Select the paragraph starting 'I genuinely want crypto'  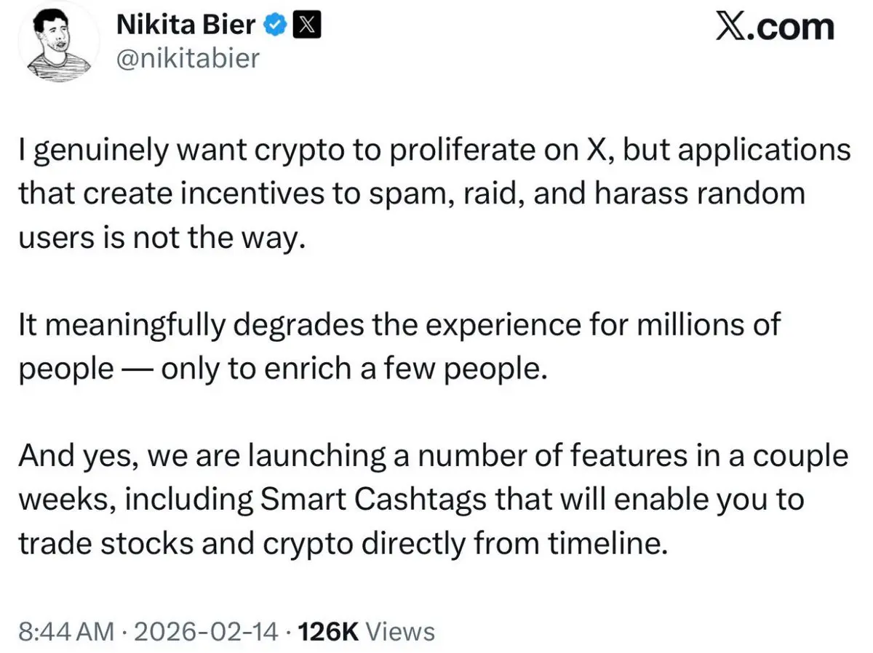pyautogui.click(x=434, y=193)
